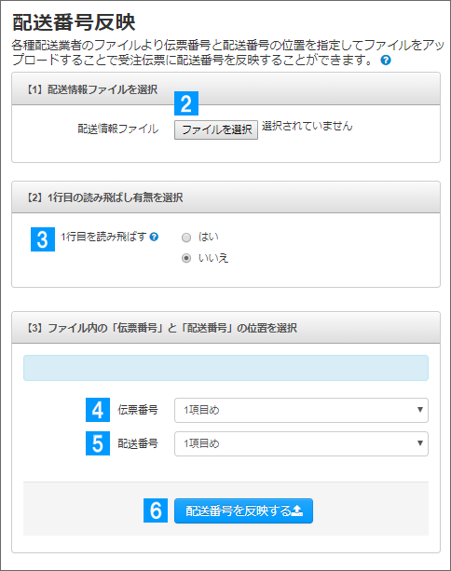This screenshot has height=571, width=451.
Task: Click the help icon after the page description
Action: (x=386, y=61)
